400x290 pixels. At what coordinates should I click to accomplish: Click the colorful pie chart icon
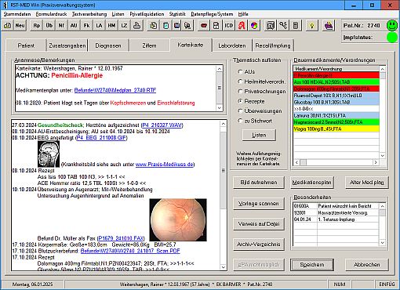[254, 26]
